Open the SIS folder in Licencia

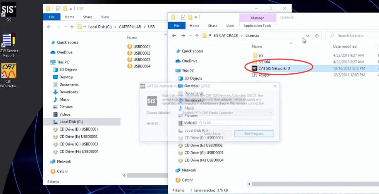click(258, 55)
